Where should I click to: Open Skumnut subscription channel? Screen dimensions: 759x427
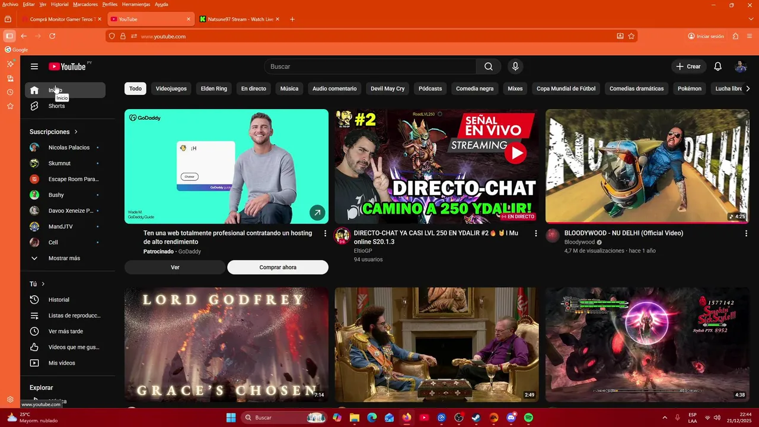point(65,163)
